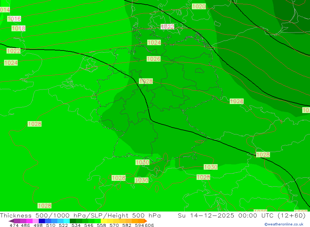310x227 pixels.
Task: Select 1024 label at the map's left edge
Action: coord(11,63)
